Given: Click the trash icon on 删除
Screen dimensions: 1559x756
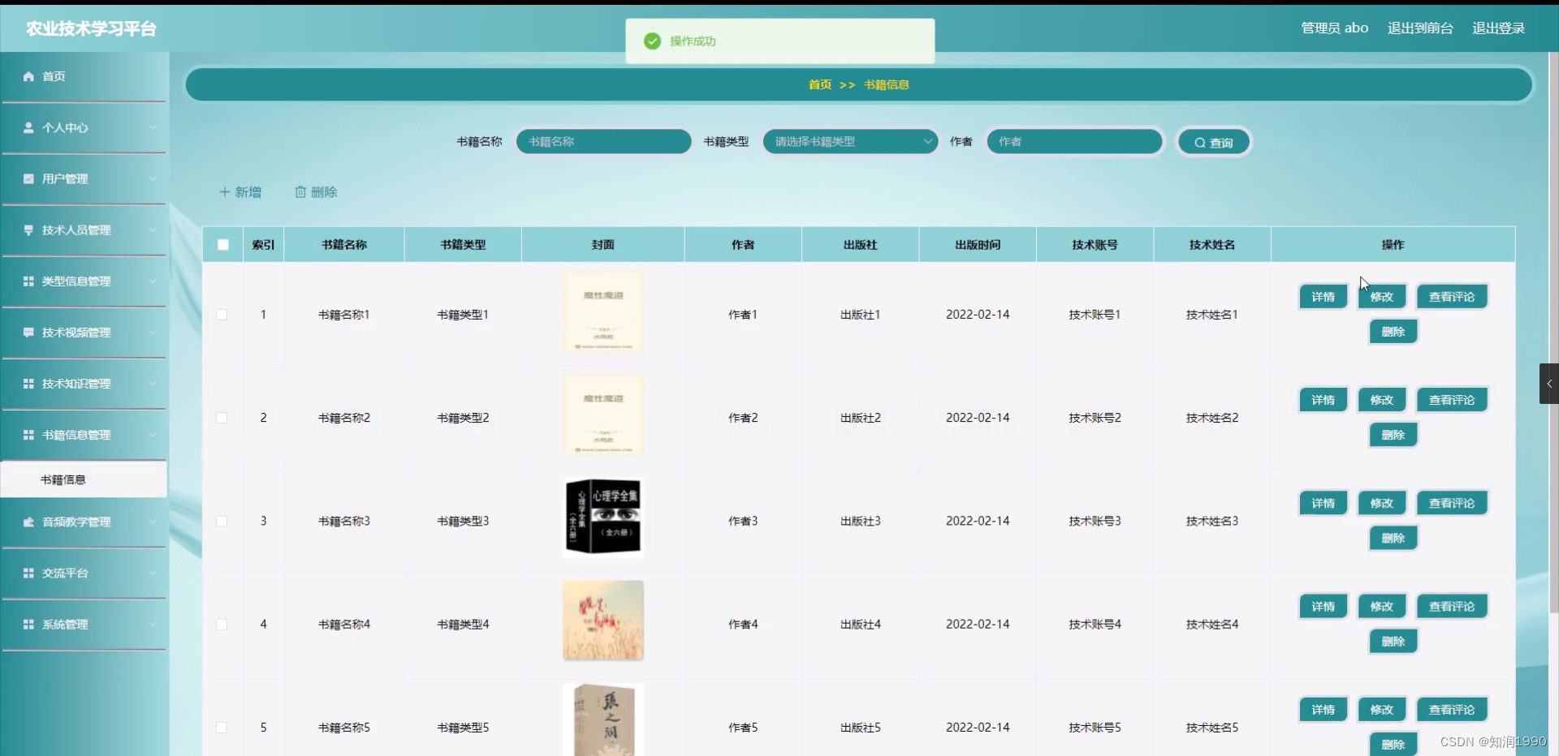Looking at the screenshot, I should coord(301,191).
